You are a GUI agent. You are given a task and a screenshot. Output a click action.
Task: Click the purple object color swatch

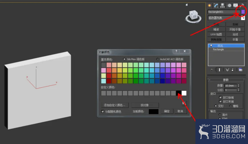[243, 12]
